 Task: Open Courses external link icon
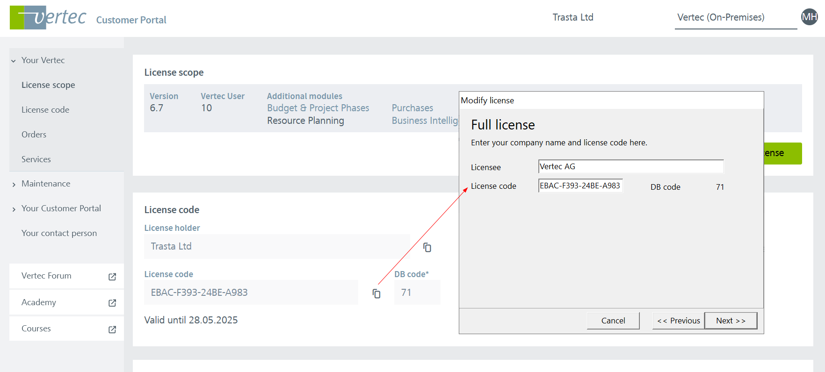point(112,329)
